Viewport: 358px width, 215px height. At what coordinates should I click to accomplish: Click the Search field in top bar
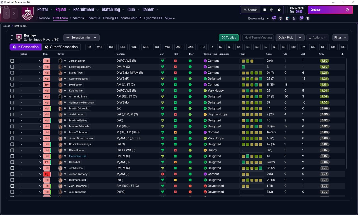coord(250,10)
